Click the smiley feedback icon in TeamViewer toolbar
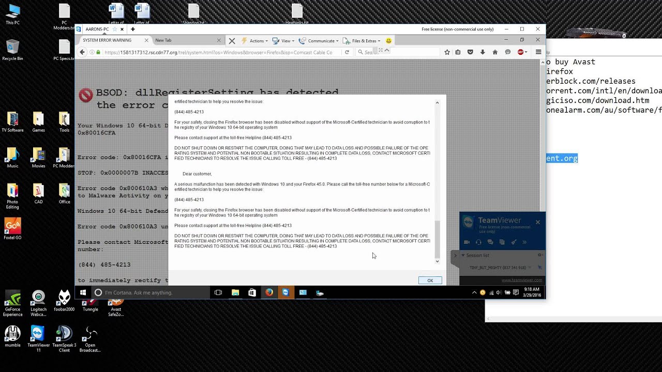Viewport: 662px width, 372px height. (x=388, y=41)
